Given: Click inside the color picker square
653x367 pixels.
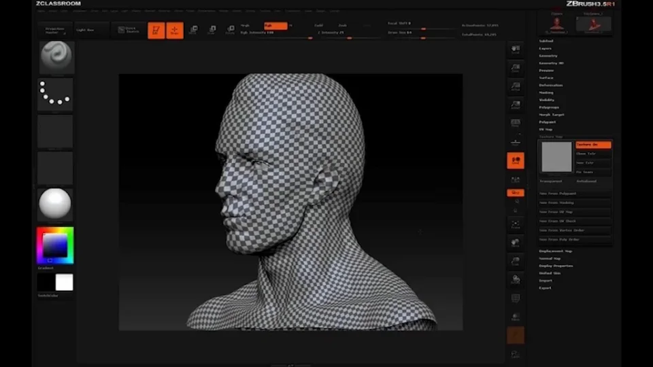Looking at the screenshot, I should [54, 244].
